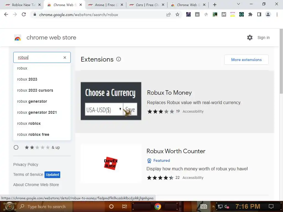Choose the "robux 2023 cursors" suggestion
This screenshot has width=283, height=212.
(x=42, y=90)
